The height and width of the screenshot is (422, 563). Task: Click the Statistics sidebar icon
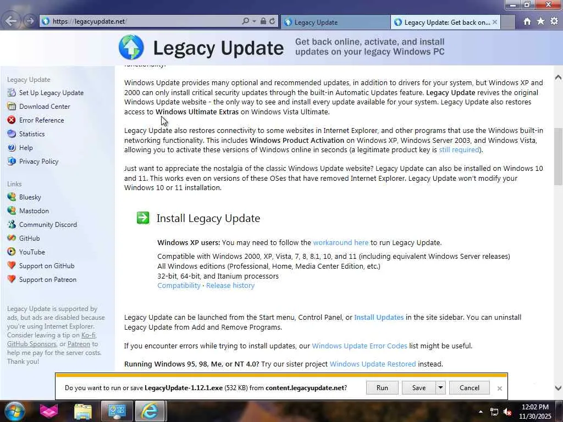point(12,134)
